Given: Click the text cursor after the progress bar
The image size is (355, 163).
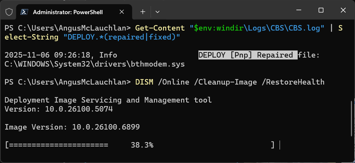Looking at the screenshot, I should point(280,145).
